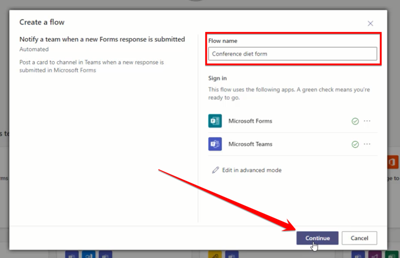Click the pencil icon for advanced mode
This screenshot has width=400, height=258.
215,170
